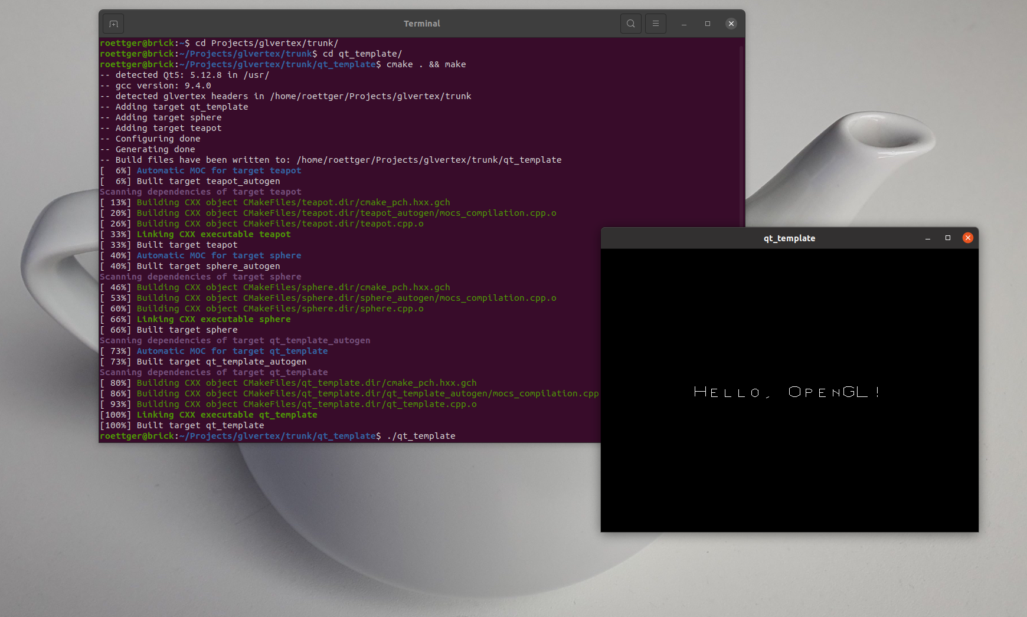
Task: Minimize the qt_template window
Action: pyautogui.click(x=928, y=238)
